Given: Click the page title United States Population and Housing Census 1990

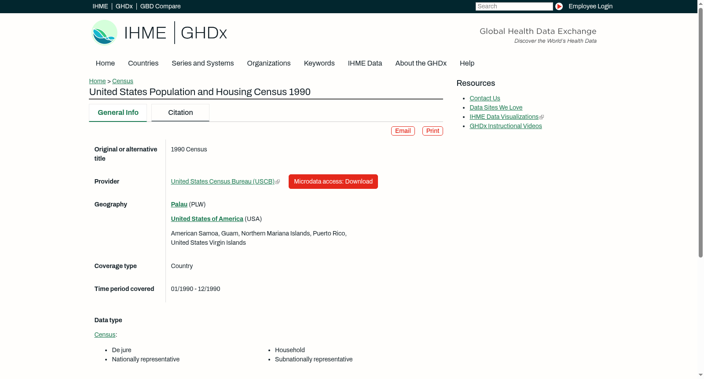Looking at the screenshot, I should (200, 92).
